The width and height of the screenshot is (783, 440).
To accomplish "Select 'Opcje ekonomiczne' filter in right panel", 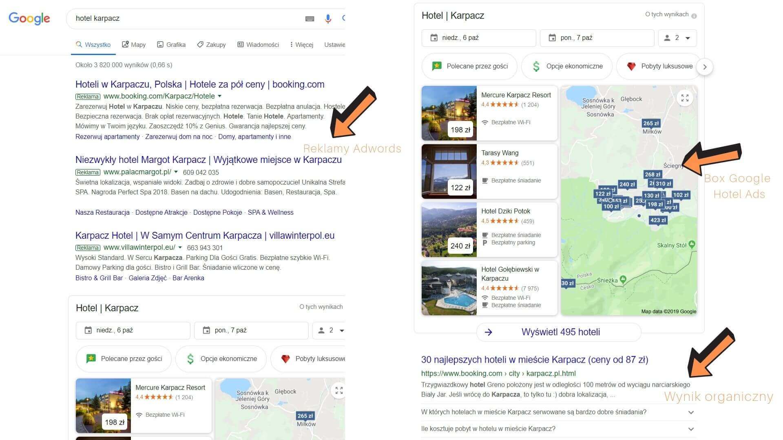I will pyautogui.click(x=566, y=66).
